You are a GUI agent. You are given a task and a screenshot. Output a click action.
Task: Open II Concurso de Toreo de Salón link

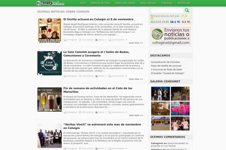[166, 69]
